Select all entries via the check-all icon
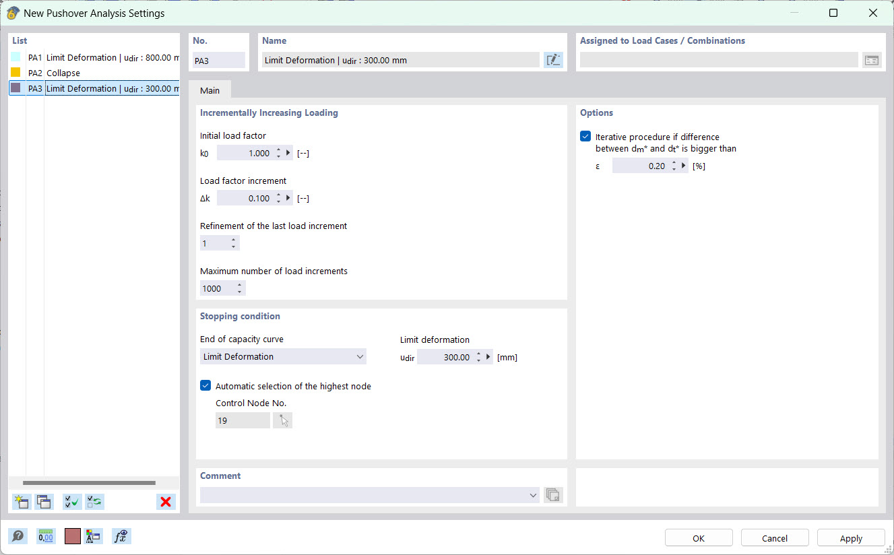Screen dimensions: 894x555 [71, 501]
